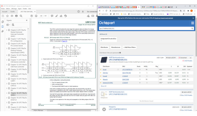Open the Distributor filter dropdown
The image size is (197, 116).
tap(104, 47)
